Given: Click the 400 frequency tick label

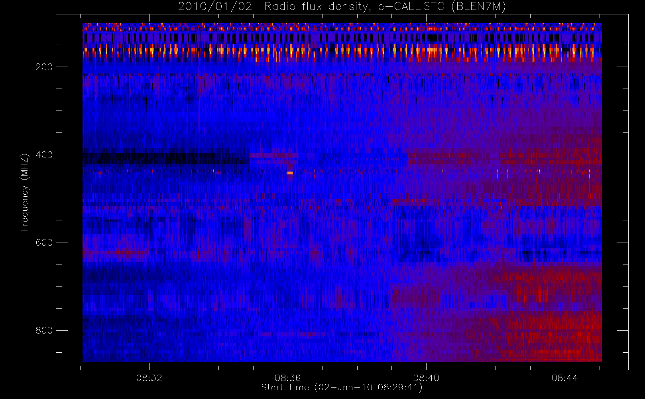Looking at the screenshot, I should coord(44,155).
